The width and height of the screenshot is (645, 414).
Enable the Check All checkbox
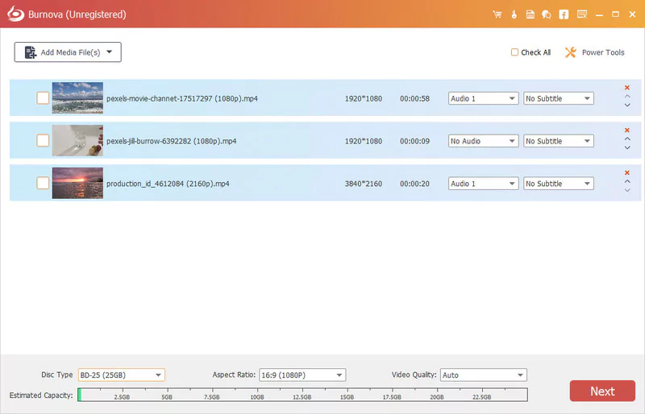tap(514, 52)
